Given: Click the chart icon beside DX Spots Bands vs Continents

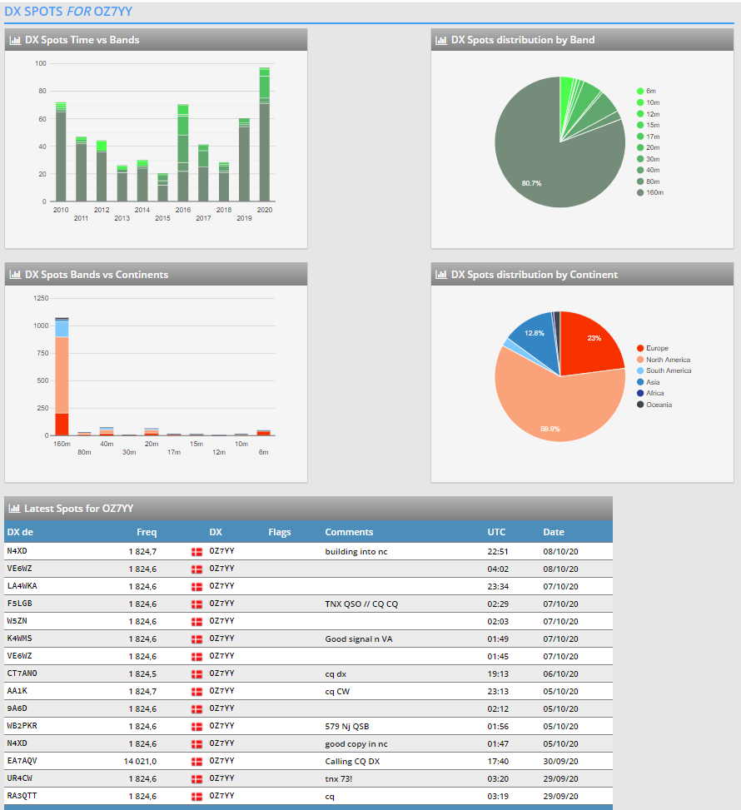Looking at the screenshot, I should 15,275.
